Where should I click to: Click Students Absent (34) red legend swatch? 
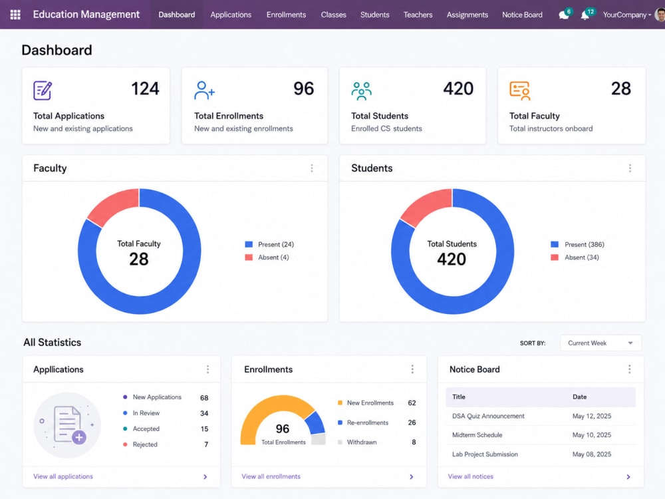[x=555, y=257]
